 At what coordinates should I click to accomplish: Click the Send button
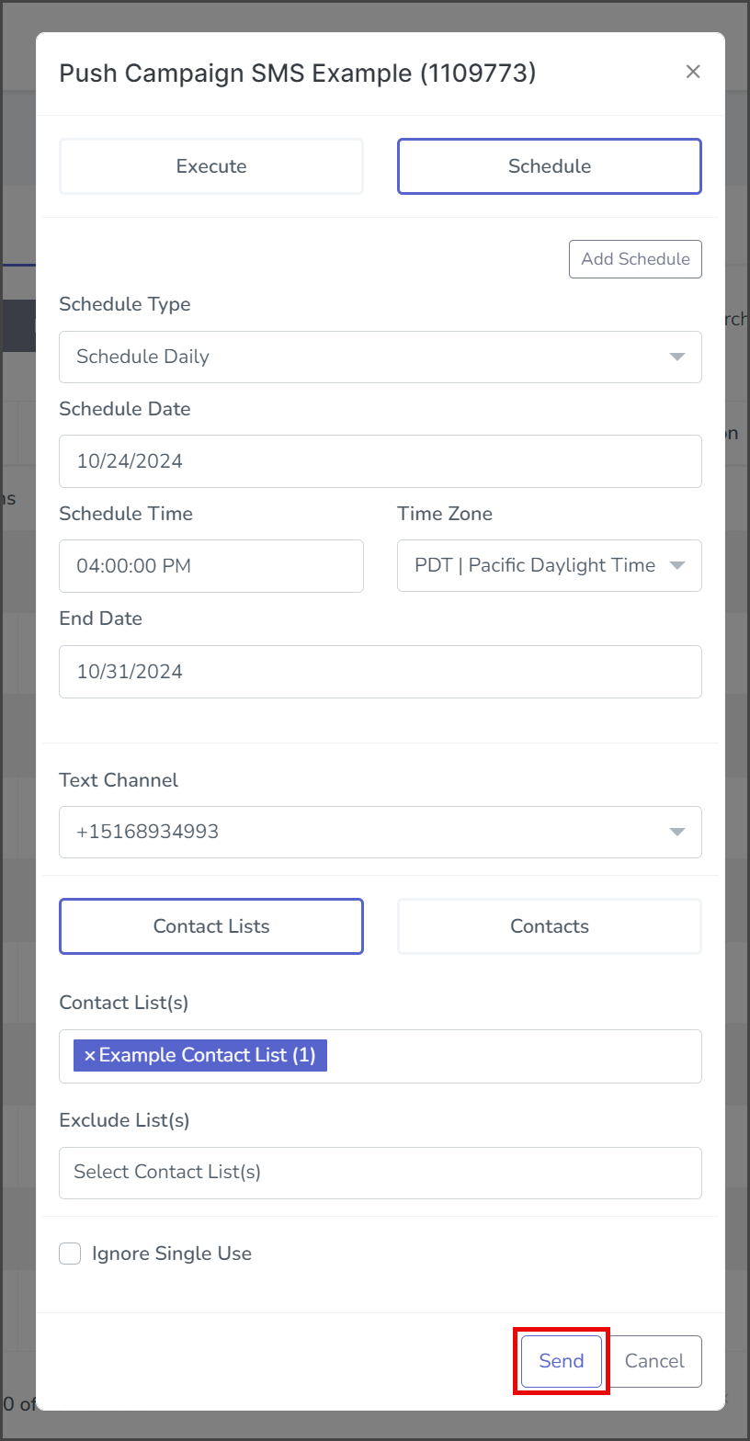coord(562,1361)
